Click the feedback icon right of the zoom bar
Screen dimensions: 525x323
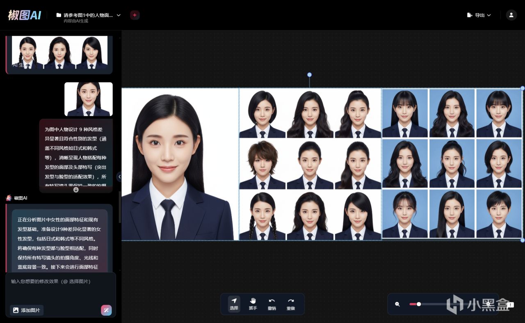point(511,305)
